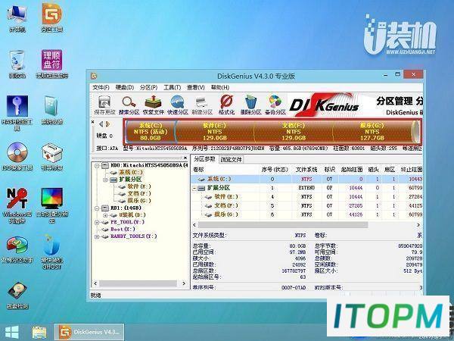The width and height of the screenshot is (454, 341).
Task: Expand the PE_TOOL(W:) tree node
Action: tap(97, 222)
